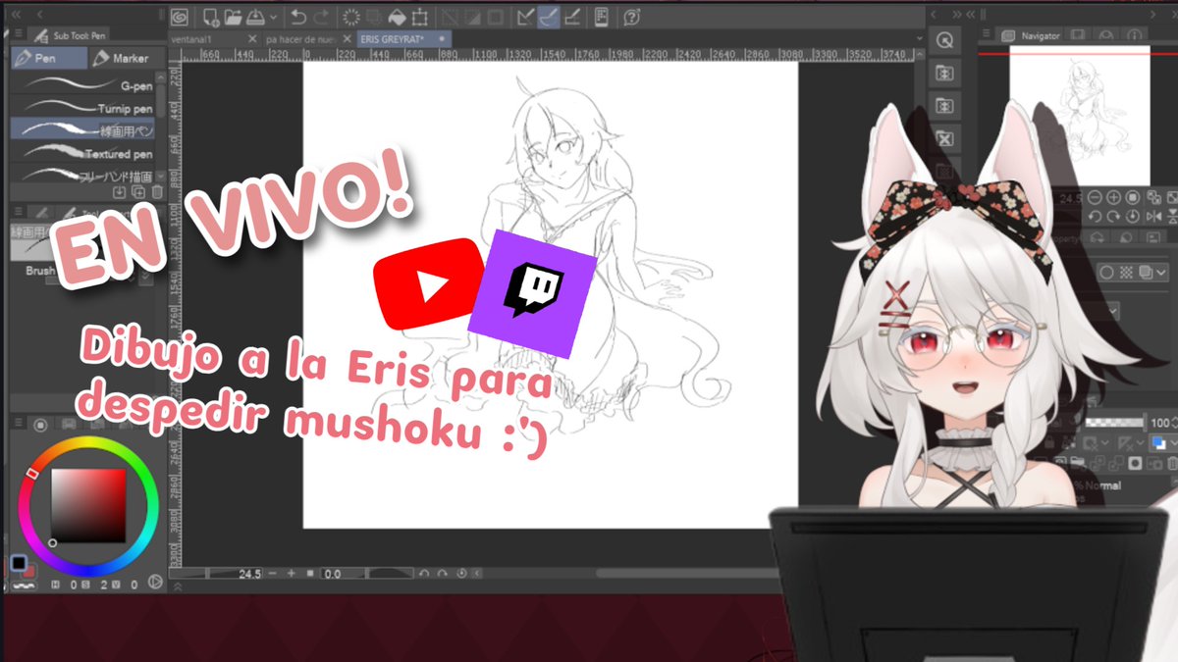Click the Quick Access magnifier icon
This screenshot has width=1178, height=662.
click(944, 40)
